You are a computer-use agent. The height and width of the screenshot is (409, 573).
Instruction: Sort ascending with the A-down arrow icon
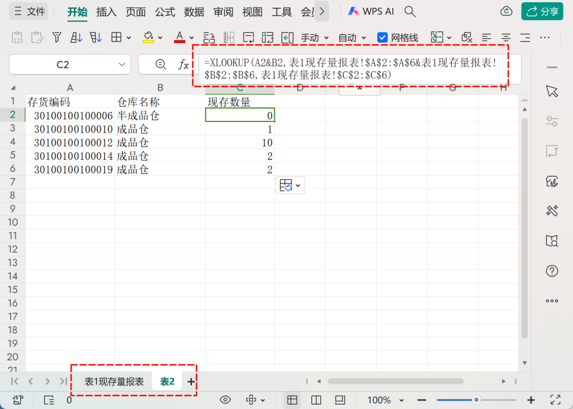76,37
